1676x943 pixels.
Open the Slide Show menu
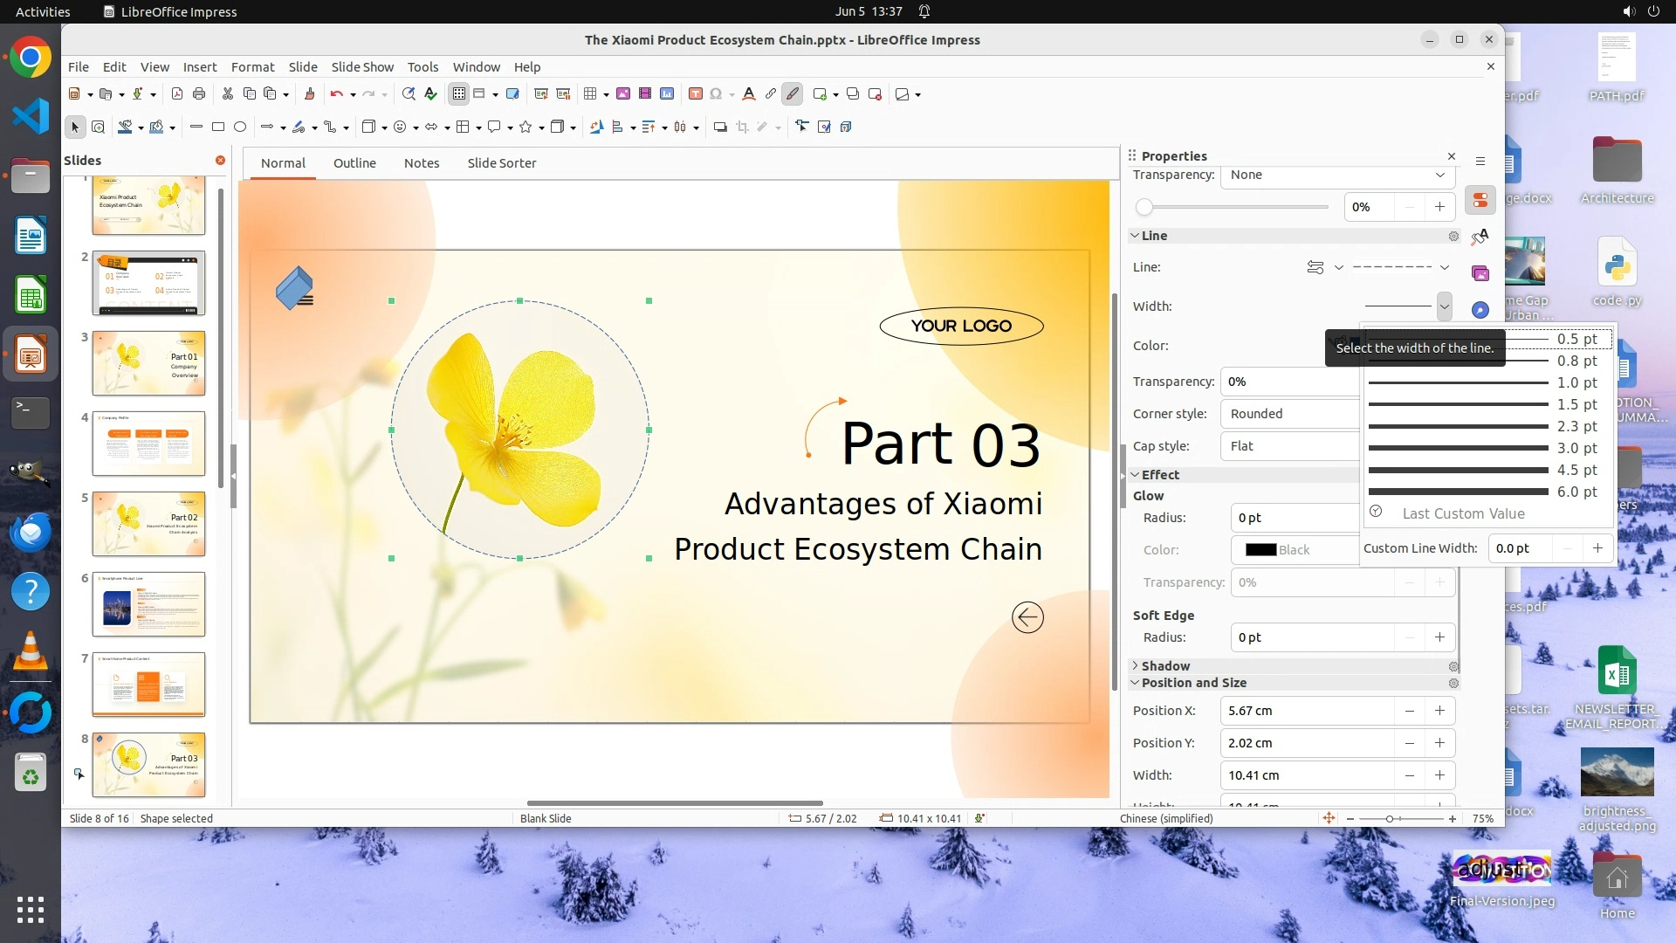pos(361,67)
